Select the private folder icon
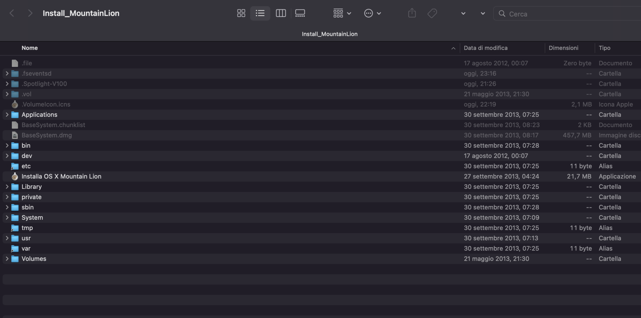This screenshot has width=641, height=318. (x=15, y=197)
